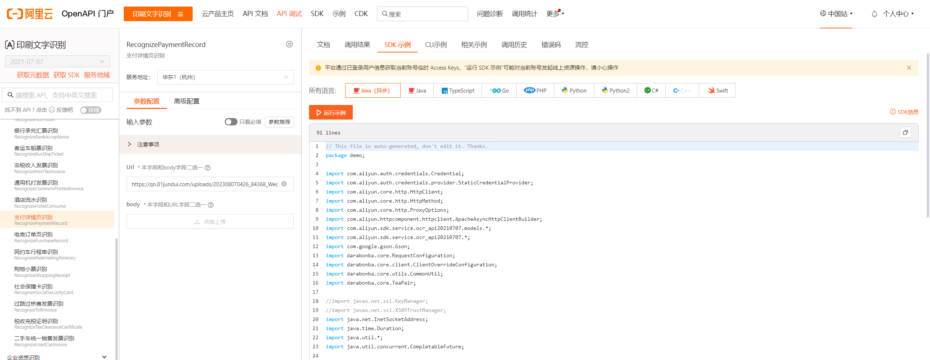Image resolution: width=930 pixels, height=360 pixels.
Task: Close the warning banner
Action: 909,68
